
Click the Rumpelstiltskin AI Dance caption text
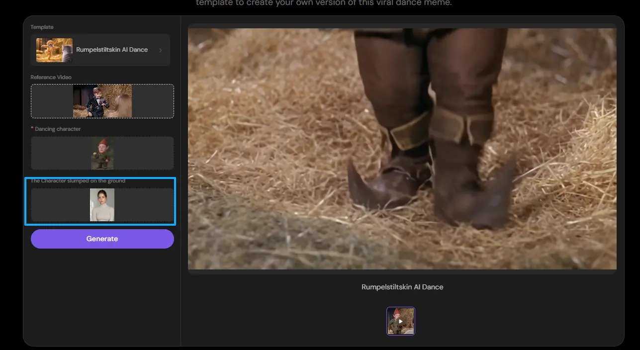click(x=402, y=287)
